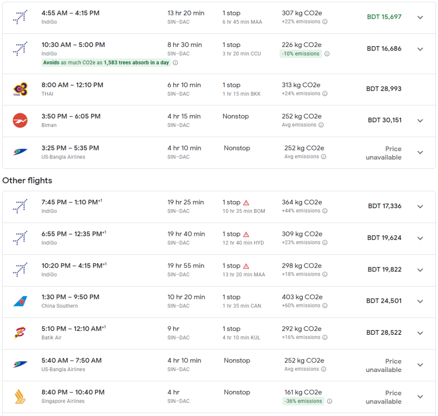Screen dimensions: 438x416
Task: Click layover warning icon on BOM stop
Action: tap(246, 203)
